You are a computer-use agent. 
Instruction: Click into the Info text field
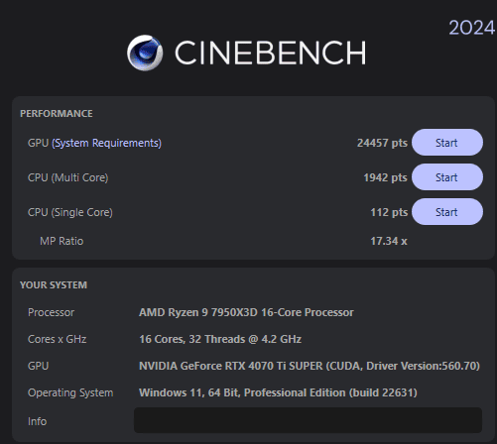(x=308, y=420)
